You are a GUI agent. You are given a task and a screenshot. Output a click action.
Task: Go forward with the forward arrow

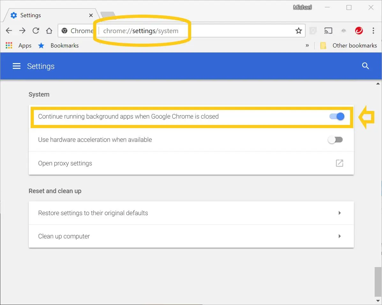click(22, 31)
